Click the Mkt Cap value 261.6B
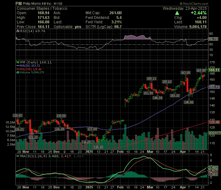 [x=116, y=13]
